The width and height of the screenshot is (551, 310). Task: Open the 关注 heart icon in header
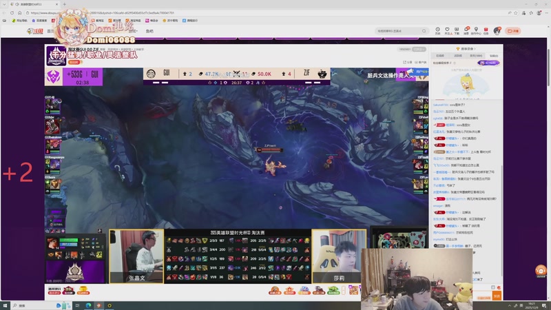click(x=447, y=31)
